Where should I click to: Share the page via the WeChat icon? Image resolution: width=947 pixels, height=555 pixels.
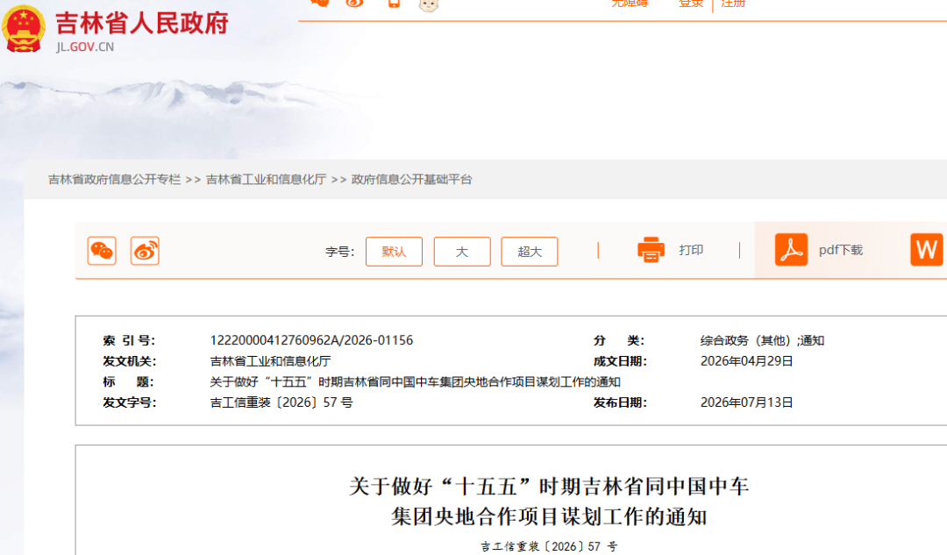click(102, 251)
